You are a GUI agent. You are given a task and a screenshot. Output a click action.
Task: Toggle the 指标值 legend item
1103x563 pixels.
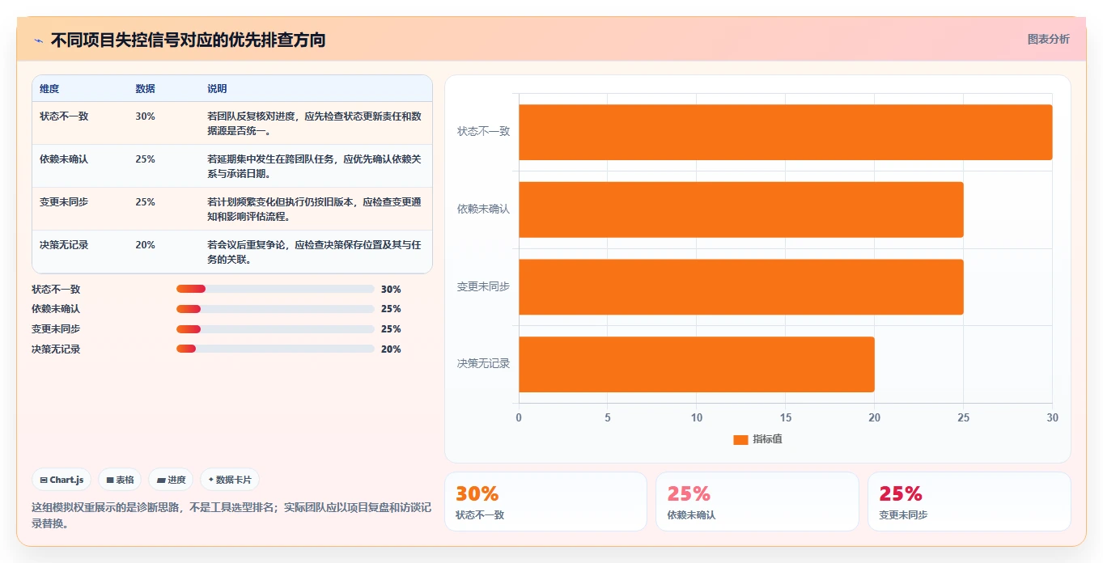(x=757, y=439)
